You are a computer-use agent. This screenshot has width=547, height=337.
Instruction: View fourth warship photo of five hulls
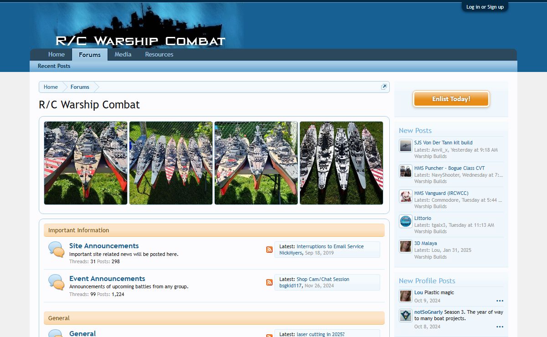coord(341,163)
